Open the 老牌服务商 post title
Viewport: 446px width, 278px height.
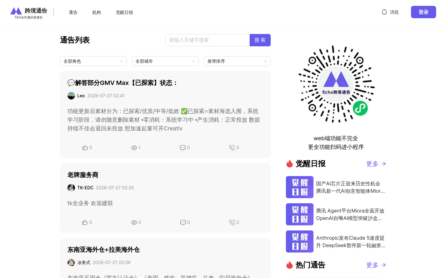[83, 175]
